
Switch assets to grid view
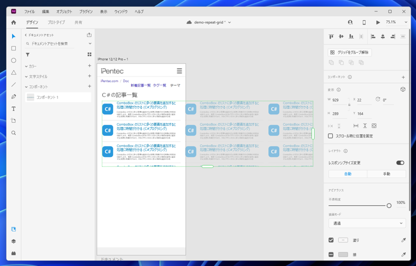[89, 54]
